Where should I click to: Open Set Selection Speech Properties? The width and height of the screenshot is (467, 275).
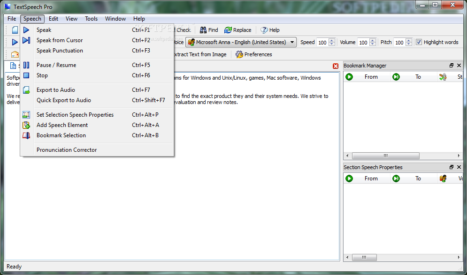coord(97,115)
